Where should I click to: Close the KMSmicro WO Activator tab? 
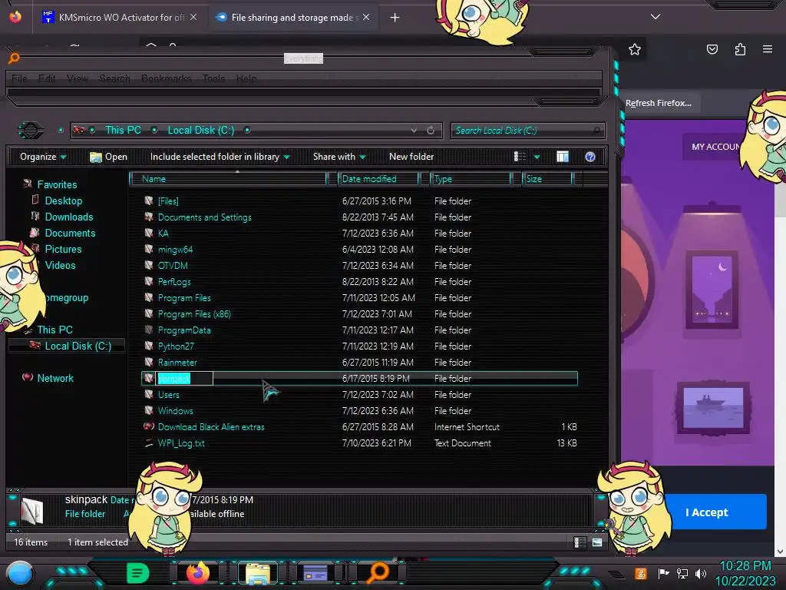point(193,17)
